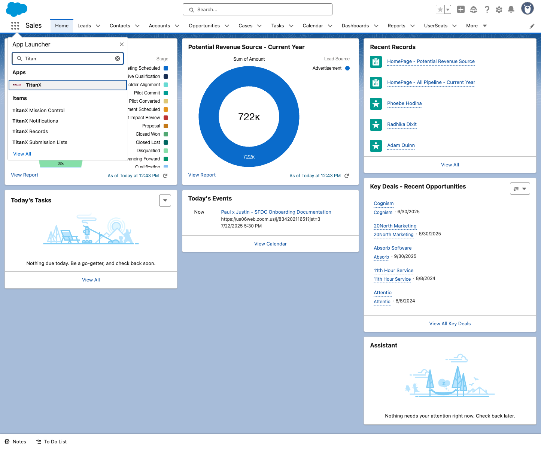The height and width of the screenshot is (449, 541).
Task: Open the Key Deals sort dropdown
Action: pos(520,189)
